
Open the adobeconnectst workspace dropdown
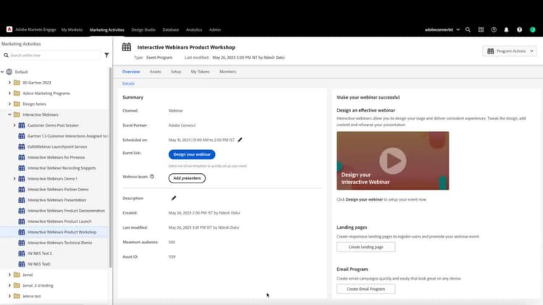442,30
